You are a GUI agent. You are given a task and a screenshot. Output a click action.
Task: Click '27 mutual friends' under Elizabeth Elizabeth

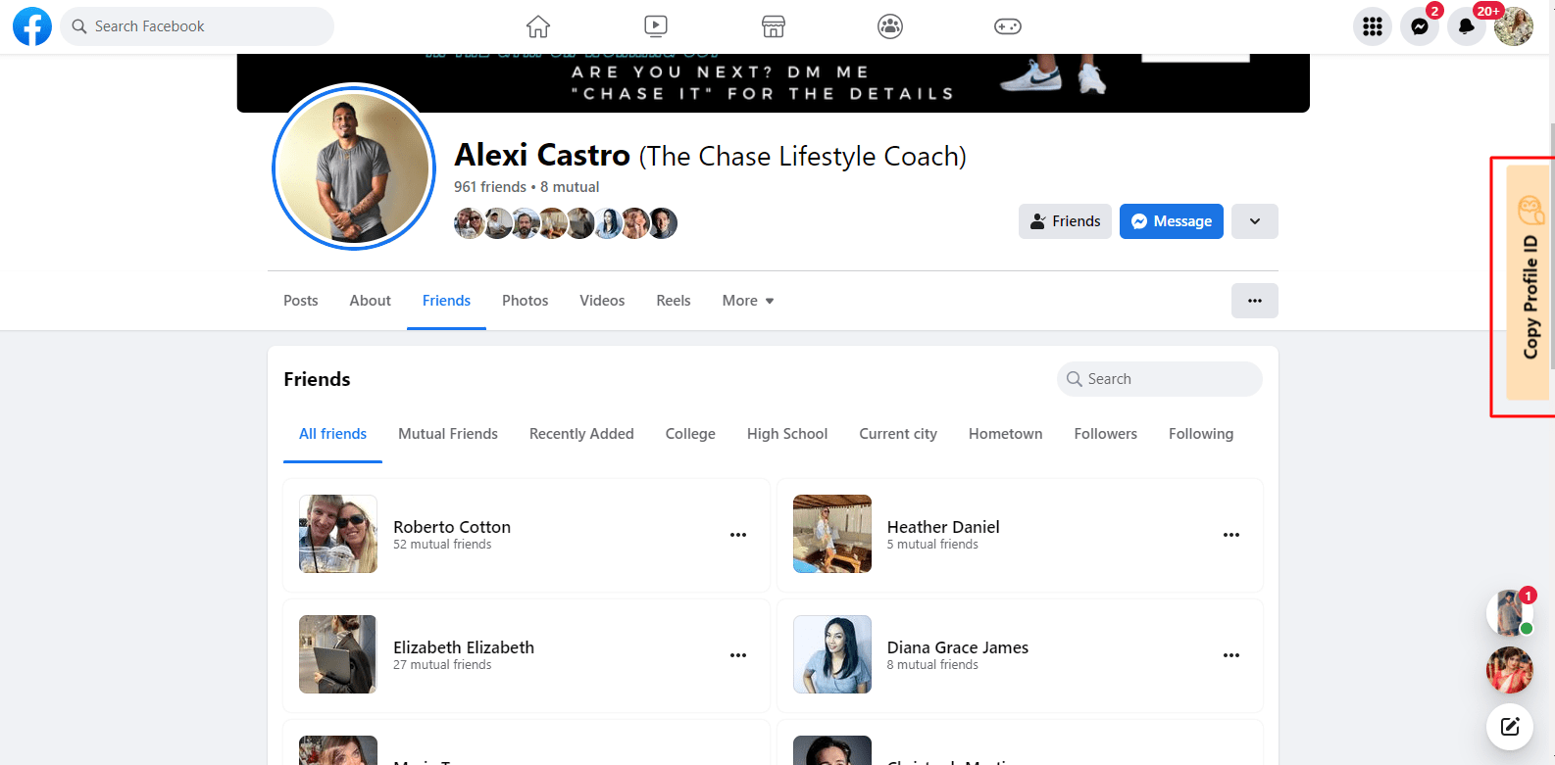tap(442, 665)
